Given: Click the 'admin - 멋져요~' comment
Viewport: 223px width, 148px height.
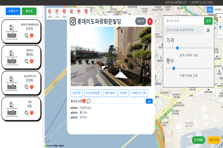Looking at the screenshot, I should (79, 117).
